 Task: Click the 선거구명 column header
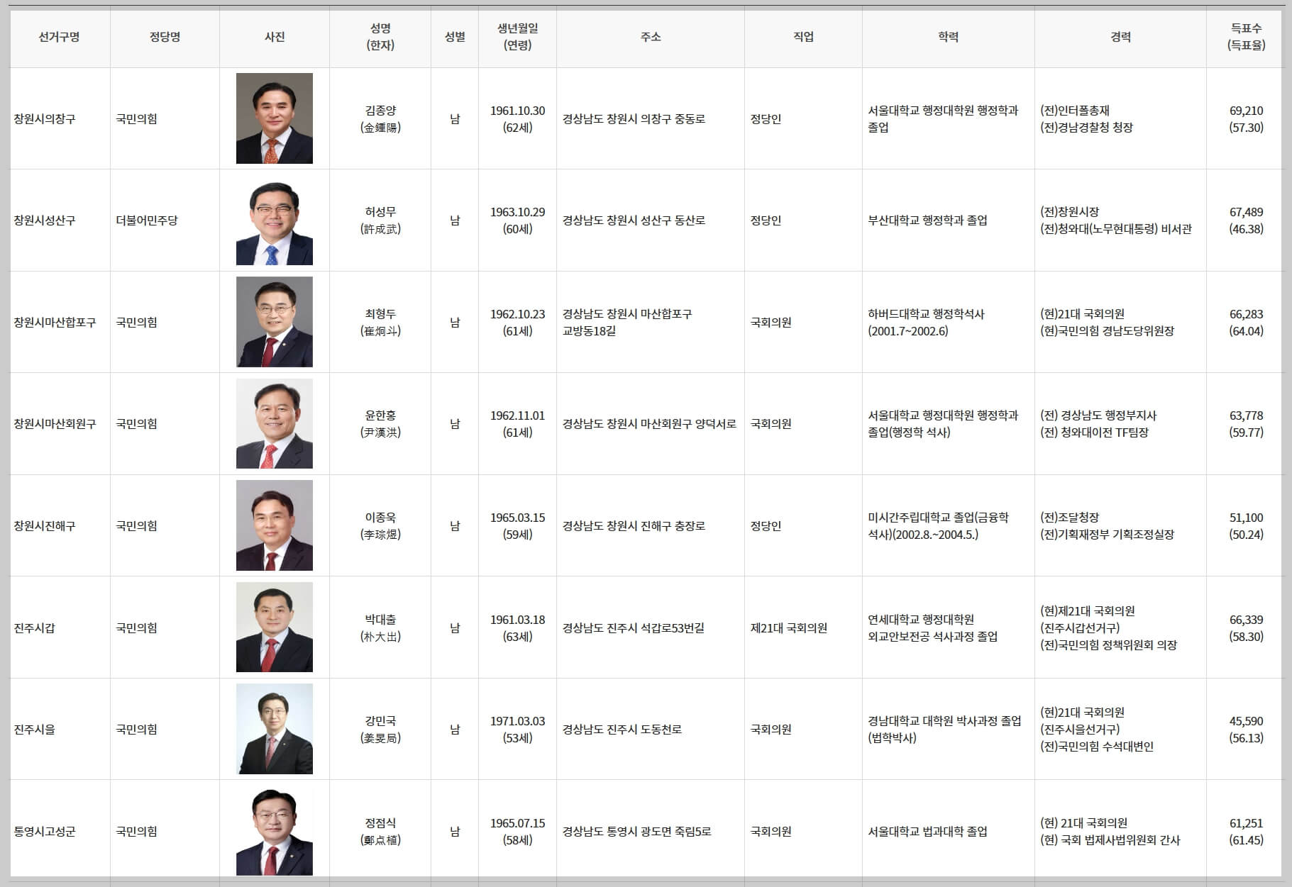click(x=60, y=37)
